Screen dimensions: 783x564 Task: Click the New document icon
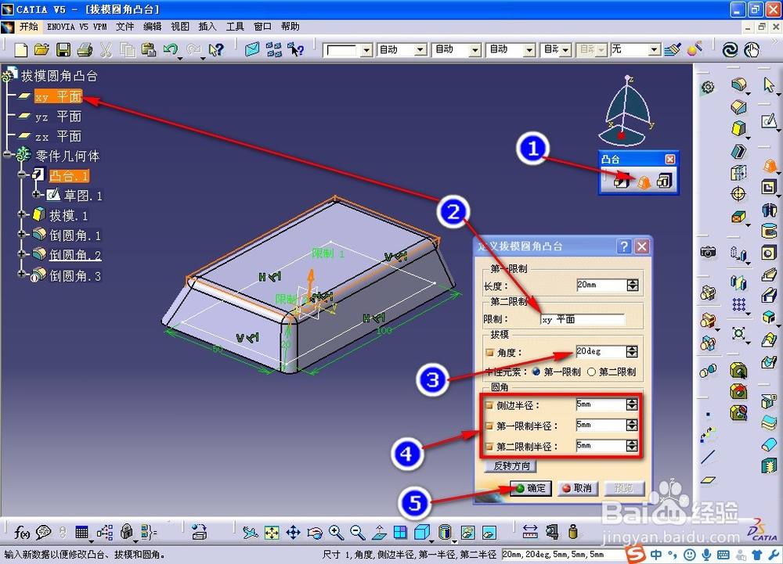point(21,49)
